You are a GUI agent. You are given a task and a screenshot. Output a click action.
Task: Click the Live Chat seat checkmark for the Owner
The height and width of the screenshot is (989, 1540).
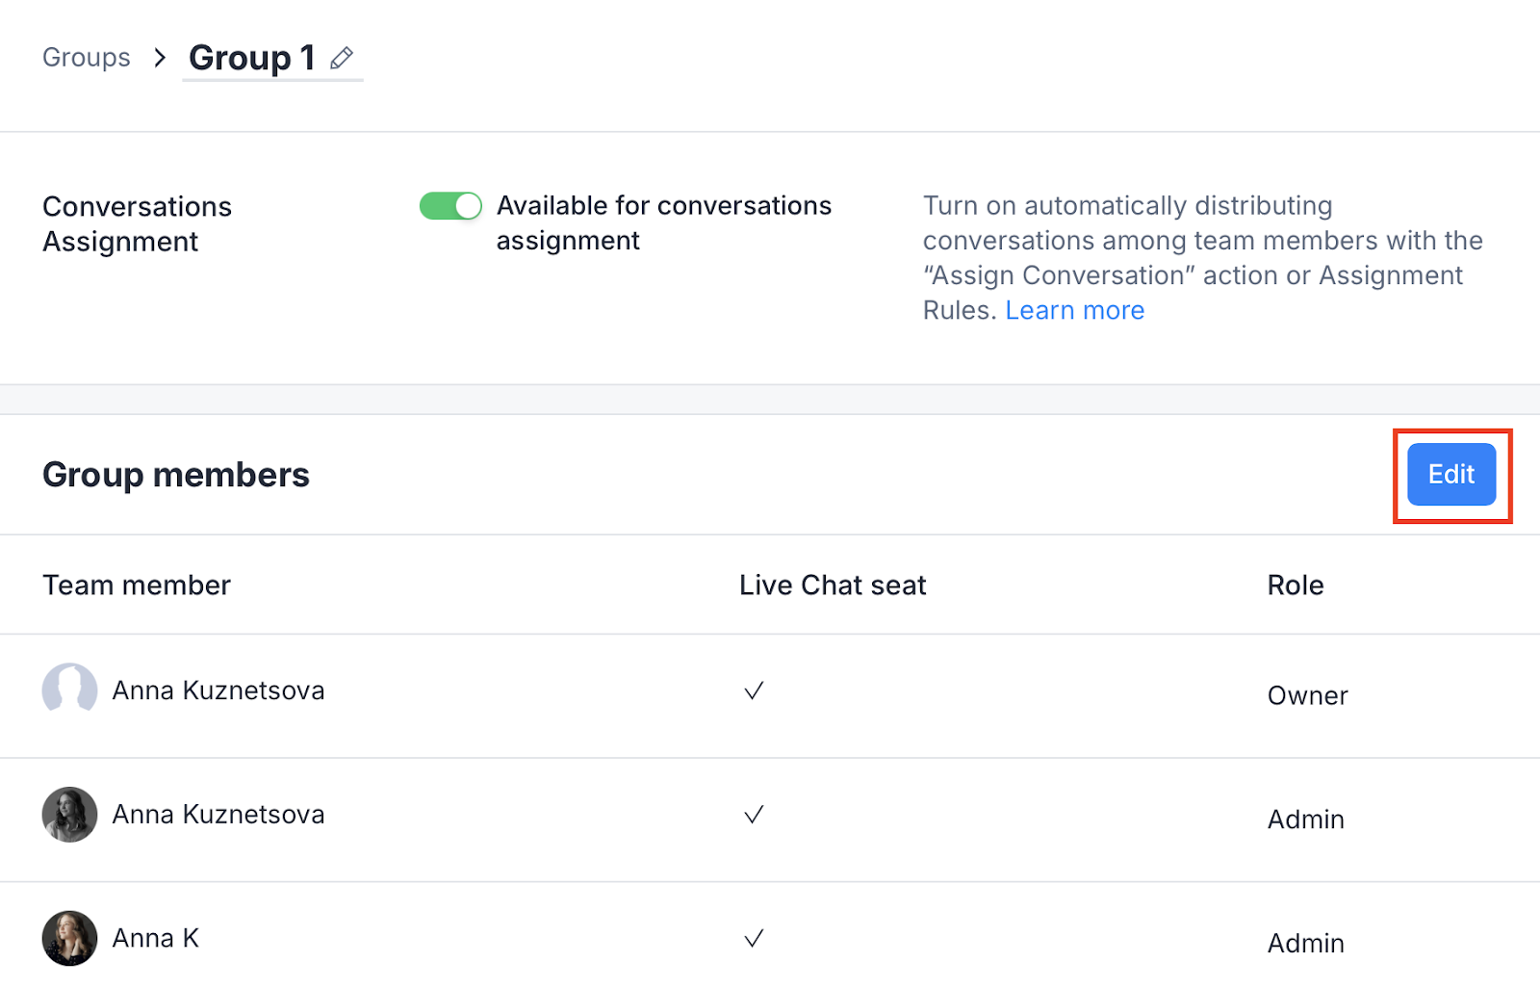click(754, 690)
